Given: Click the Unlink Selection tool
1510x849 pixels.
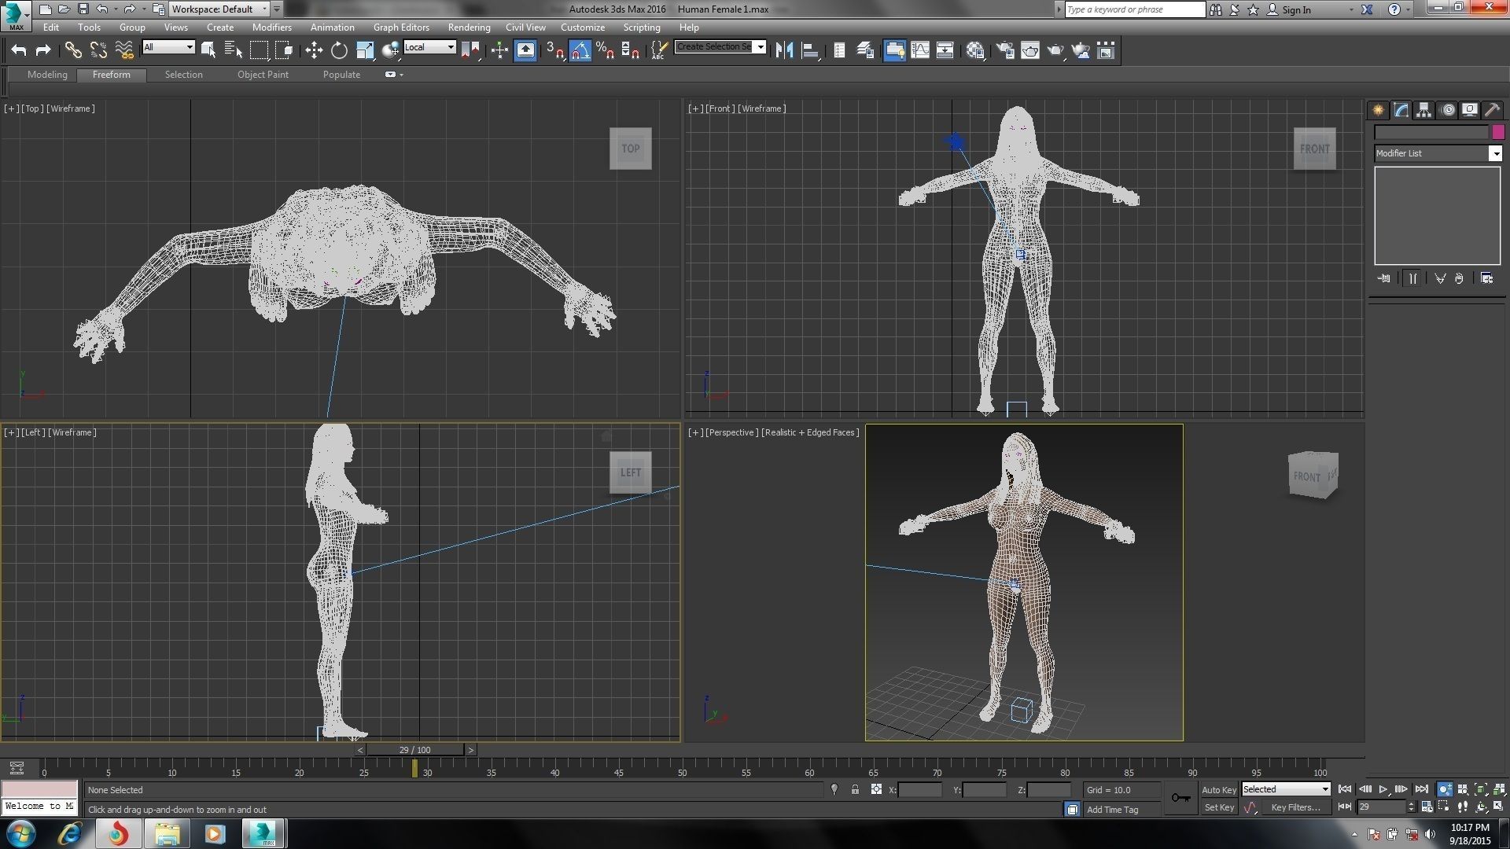Looking at the screenshot, I should [98, 50].
